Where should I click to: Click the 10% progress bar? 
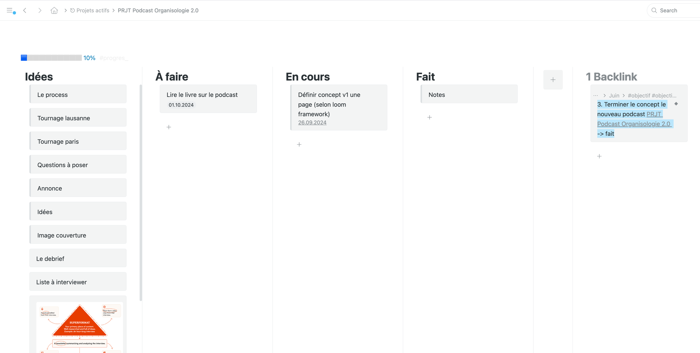tap(51, 58)
